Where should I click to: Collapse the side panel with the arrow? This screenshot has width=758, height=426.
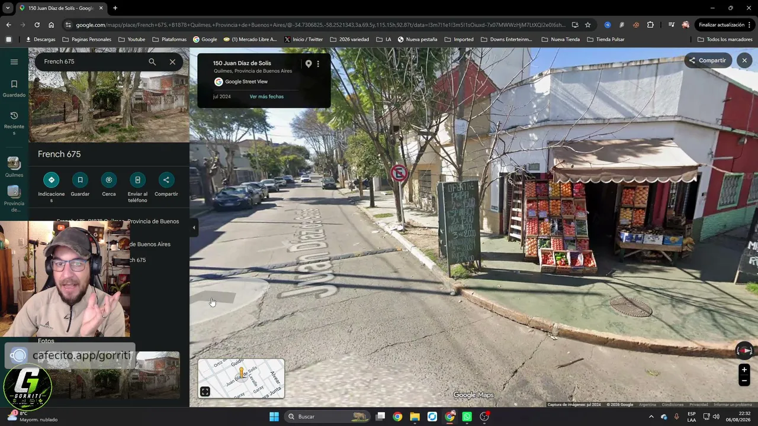(194, 227)
